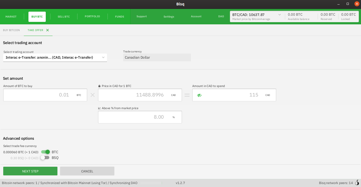361x187 pixels.
Task: Toggle the BTC trade fee switch
Action: pos(45,152)
